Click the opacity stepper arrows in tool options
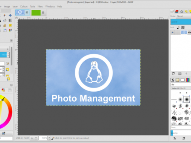 pos(8,55)
